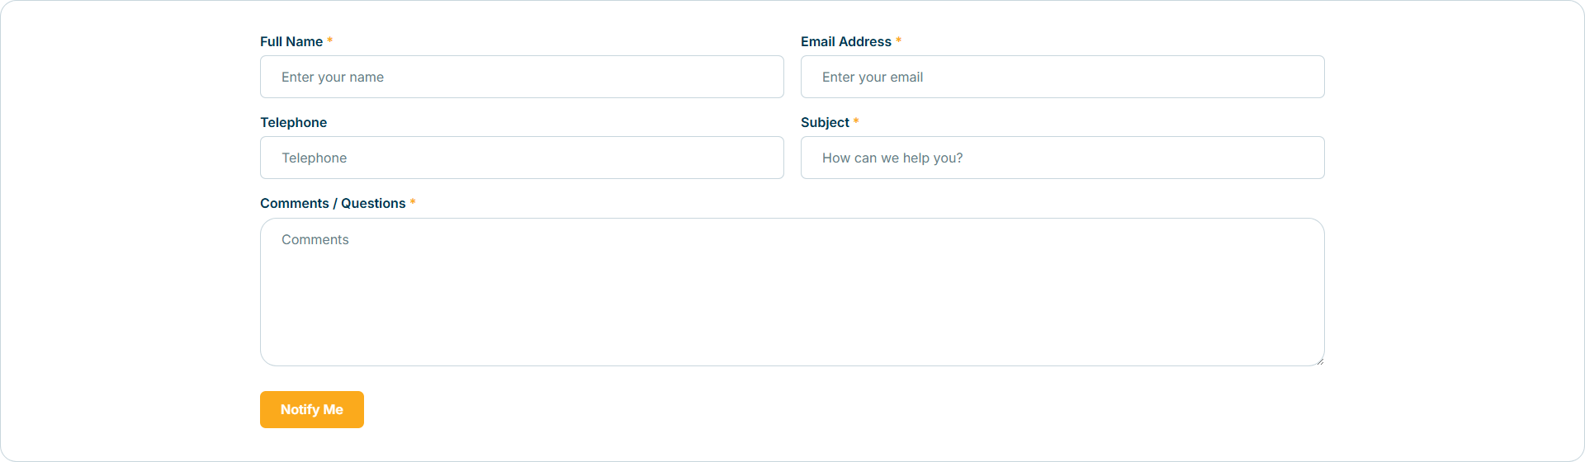Click the asterisk beside Full Name
The width and height of the screenshot is (1585, 462).
329,40
